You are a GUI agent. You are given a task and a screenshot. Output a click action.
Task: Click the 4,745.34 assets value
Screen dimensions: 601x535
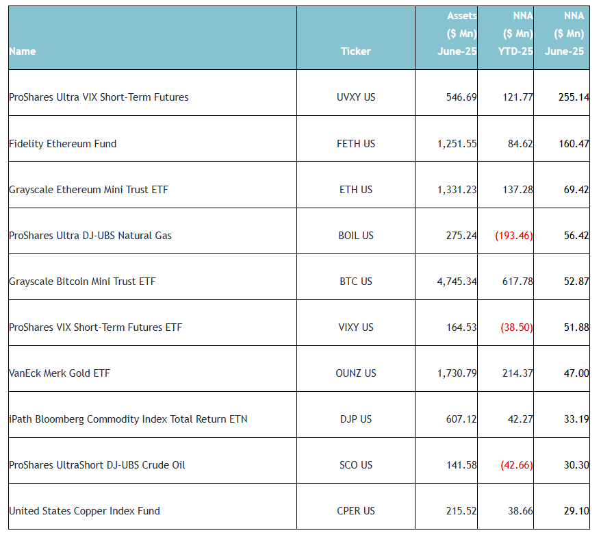pos(457,282)
